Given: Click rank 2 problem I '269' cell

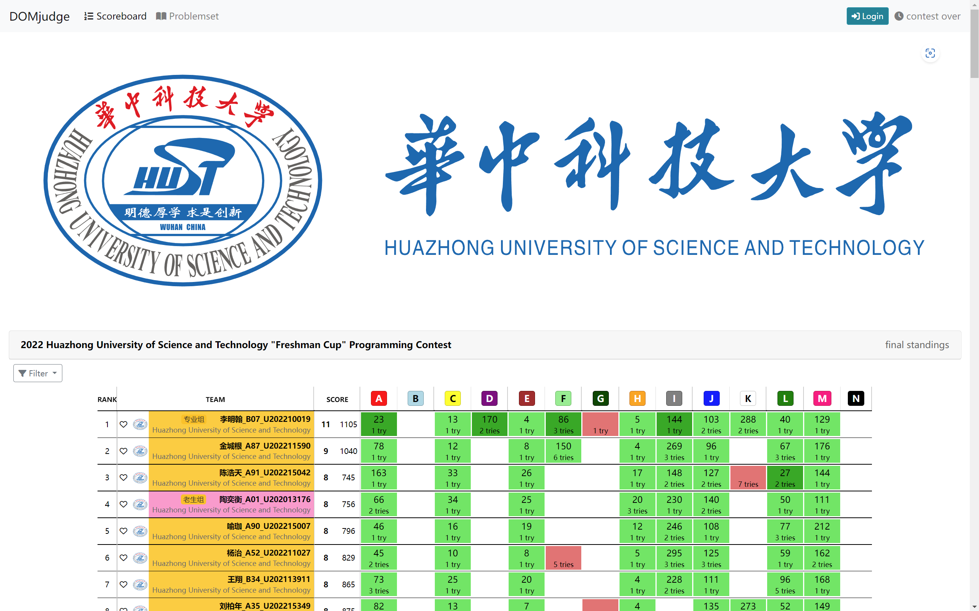Looking at the screenshot, I should pos(674,451).
